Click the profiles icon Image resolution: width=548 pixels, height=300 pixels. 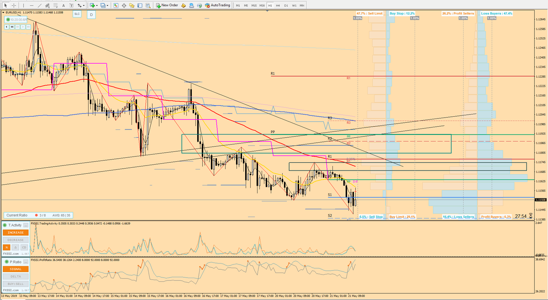pyautogui.click(x=103, y=5)
